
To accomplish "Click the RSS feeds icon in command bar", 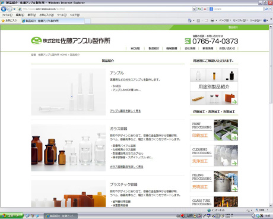I will [x=198, y=20].
